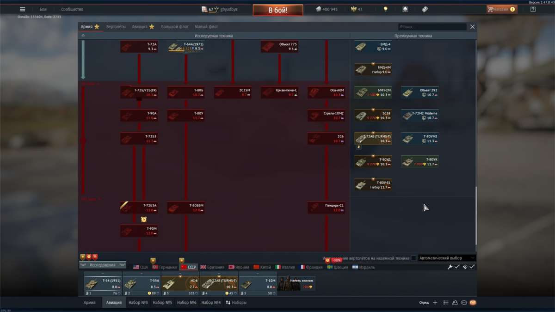Select the Набор №4 preset tab
This screenshot has height=312, width=555.
coord(210,303)
